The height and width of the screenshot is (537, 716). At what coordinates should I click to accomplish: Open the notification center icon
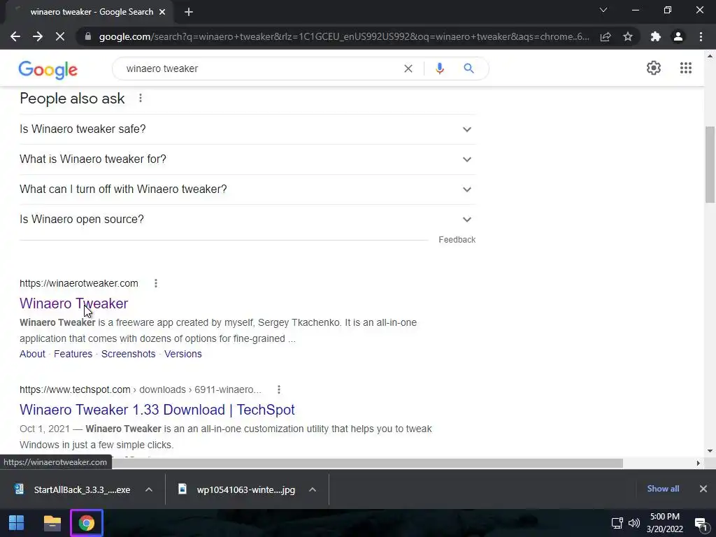click(701, 523)
